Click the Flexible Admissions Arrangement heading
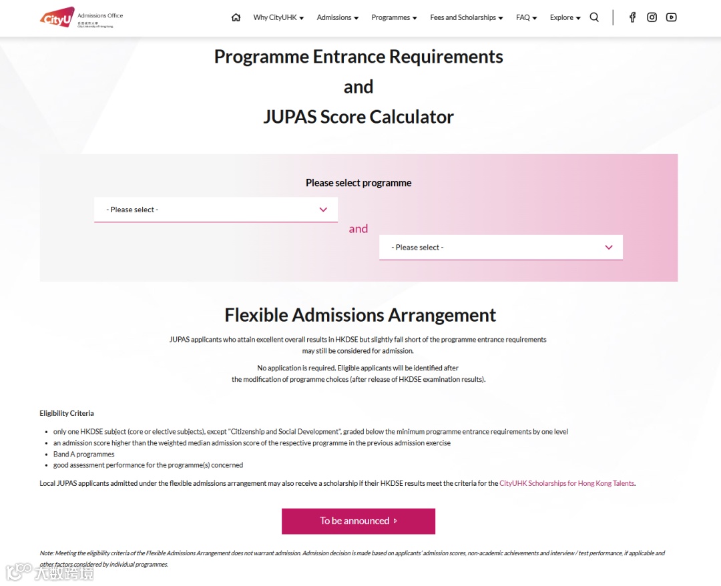This screenshot has width=721, height=586. click(360, 315)
